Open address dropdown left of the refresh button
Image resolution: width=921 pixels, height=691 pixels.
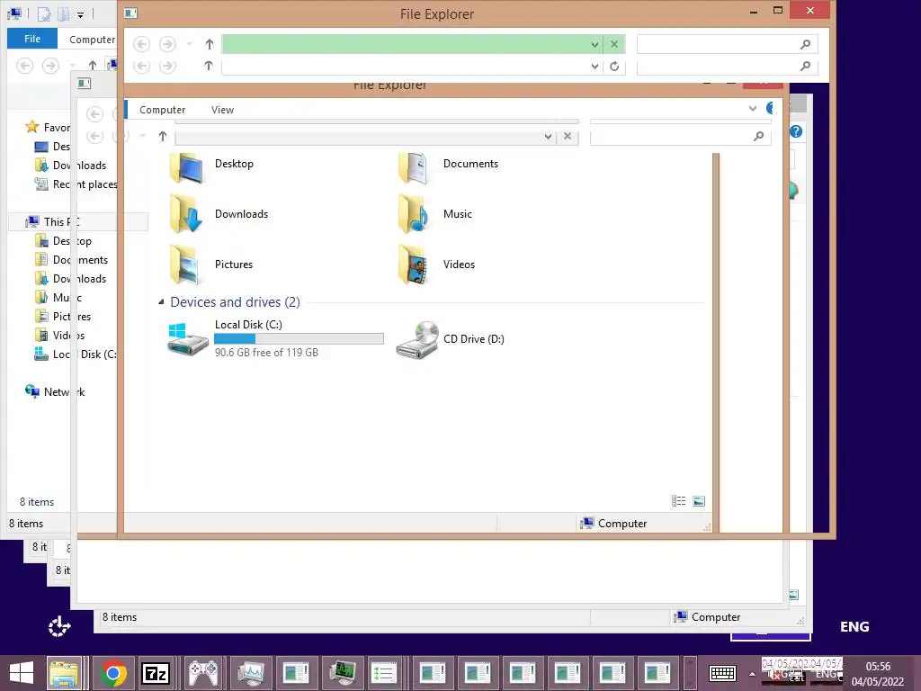(x=595, y=67)
